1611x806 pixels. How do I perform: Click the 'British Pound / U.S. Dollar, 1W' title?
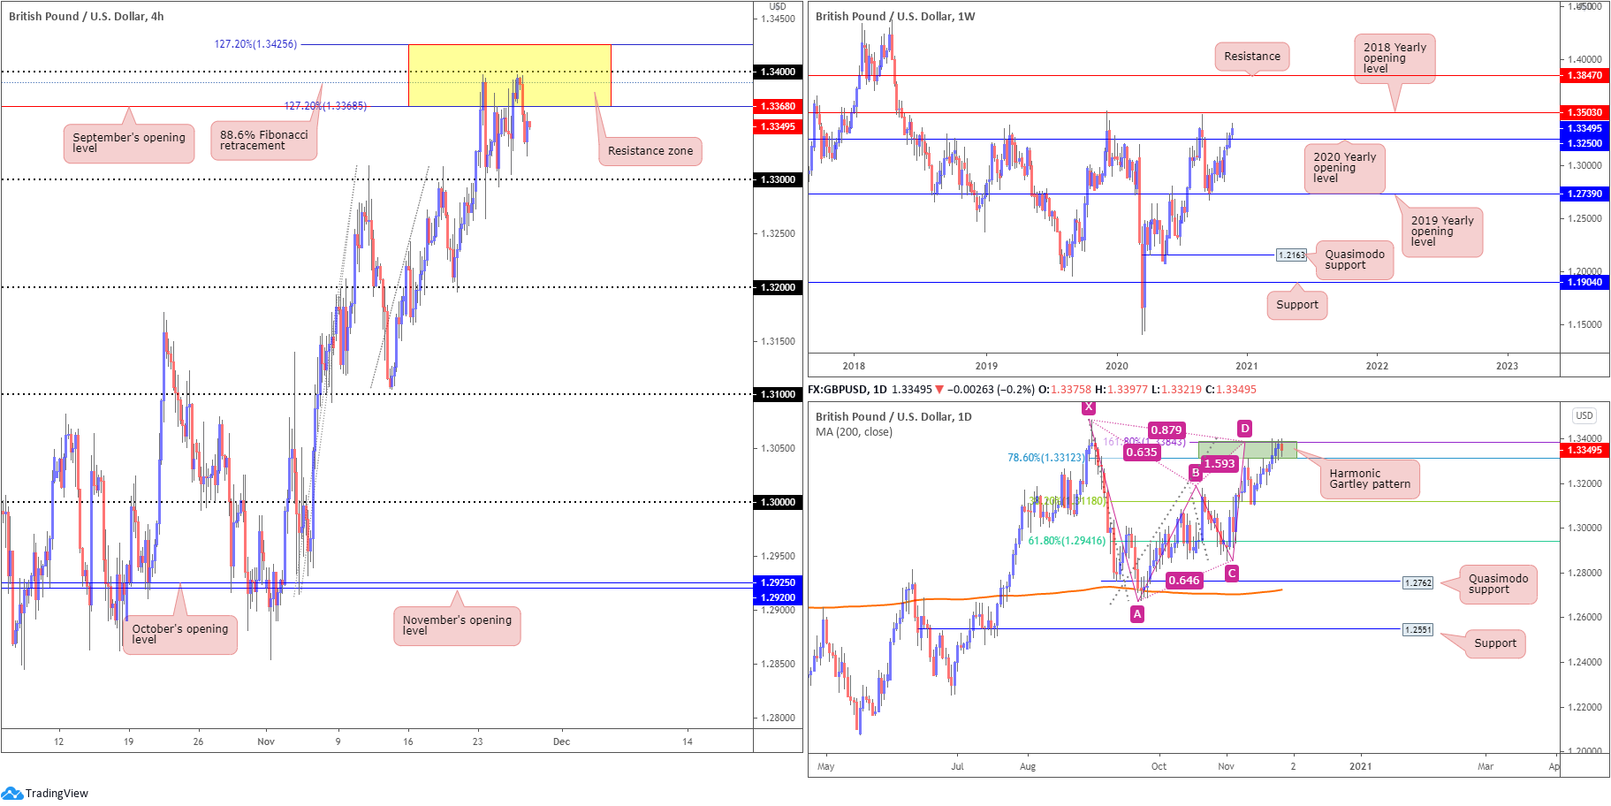[x=895, y=16]
